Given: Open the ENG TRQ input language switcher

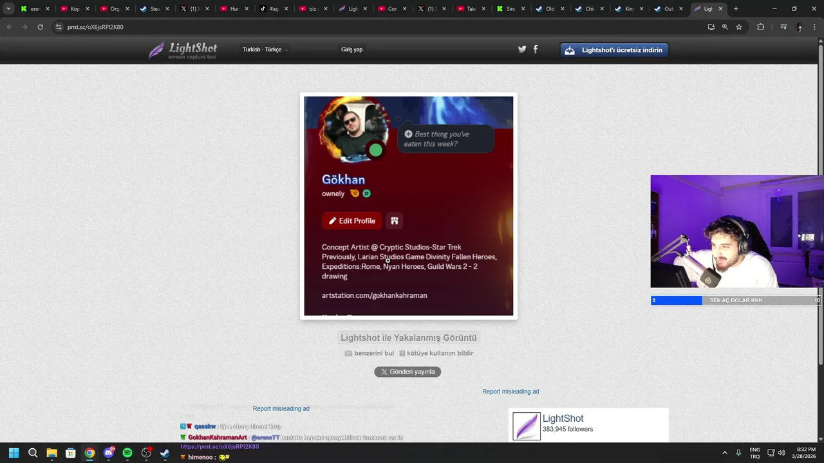Looking at the screenshot, I should [x=754, y=453].
